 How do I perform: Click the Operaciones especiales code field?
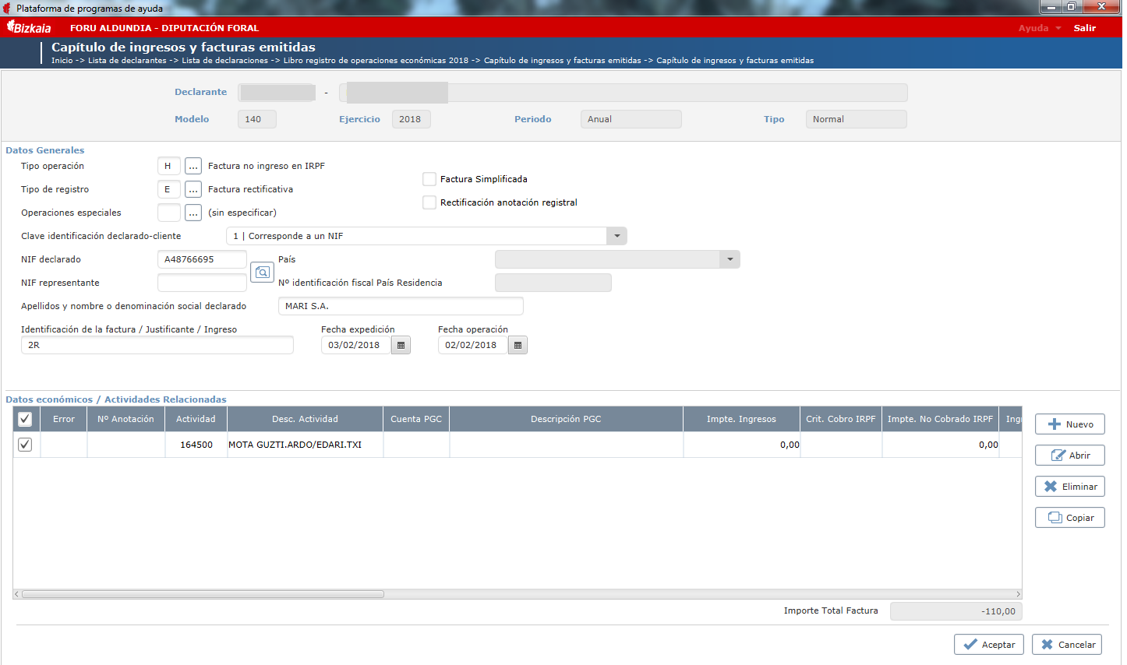[x=169, y=213]
